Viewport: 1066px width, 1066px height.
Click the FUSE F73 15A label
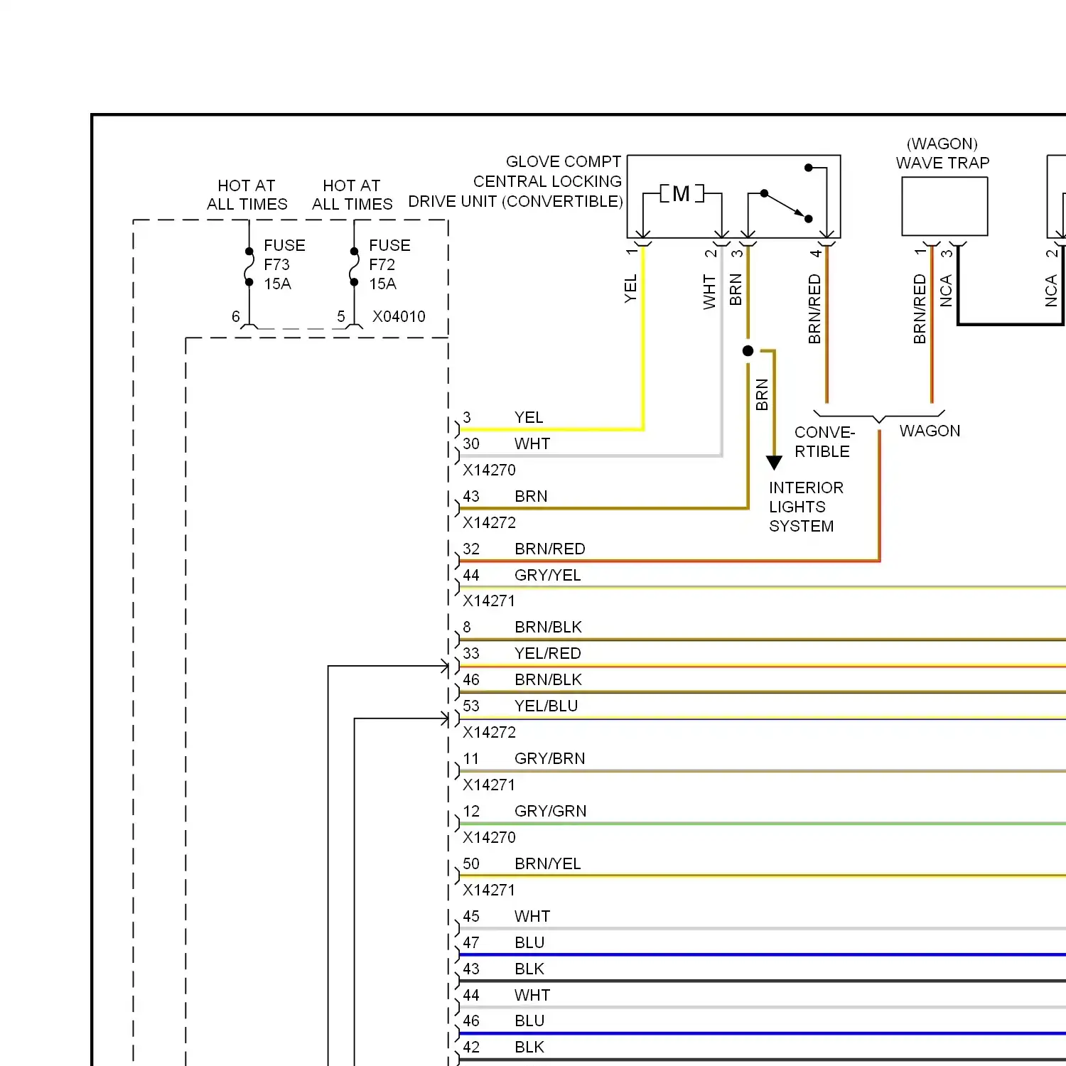284,264
